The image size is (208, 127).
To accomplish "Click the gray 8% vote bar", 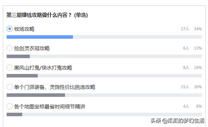I will (x=14, y=115).
